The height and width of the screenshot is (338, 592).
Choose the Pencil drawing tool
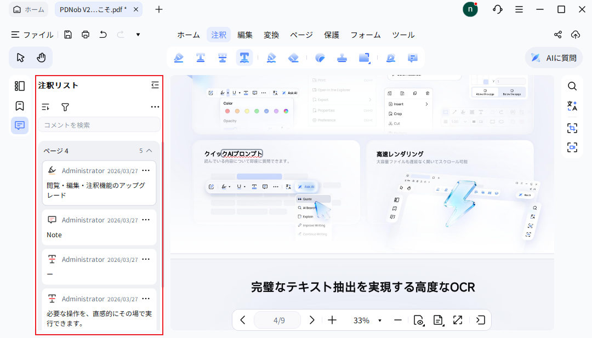(271, 57)
